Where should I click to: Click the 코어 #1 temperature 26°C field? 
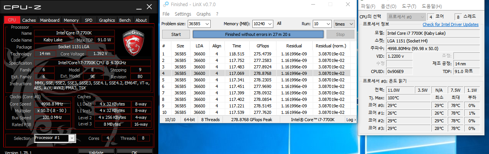click(x=408, y=113)
